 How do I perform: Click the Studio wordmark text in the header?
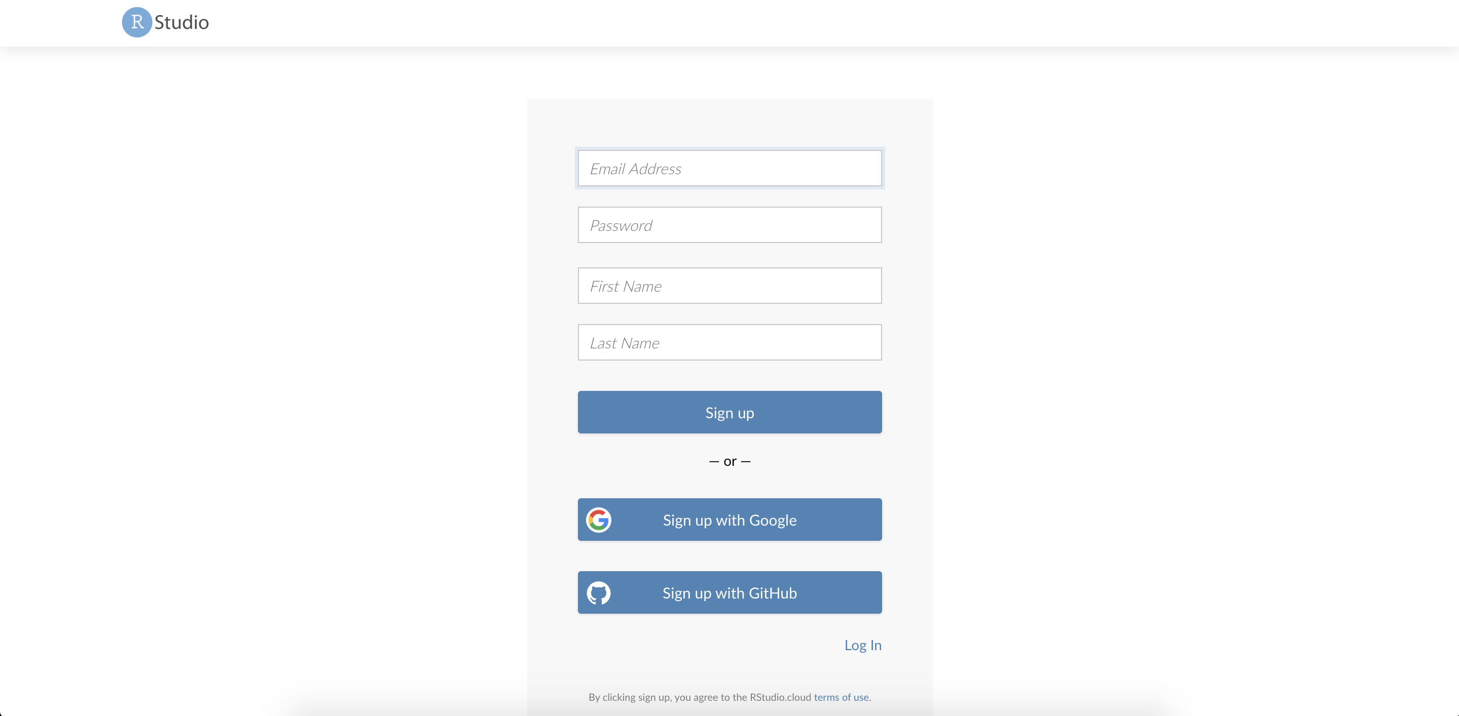pyautogui.click(x=181, y=22)
